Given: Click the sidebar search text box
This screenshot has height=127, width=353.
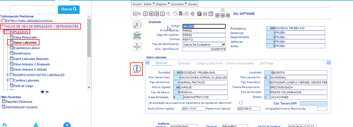Looking at the screenshot, I should coord(34,10).
